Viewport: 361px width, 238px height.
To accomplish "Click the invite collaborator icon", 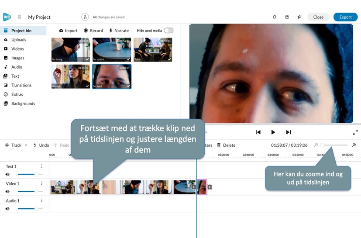I will (x=85, y=17).
